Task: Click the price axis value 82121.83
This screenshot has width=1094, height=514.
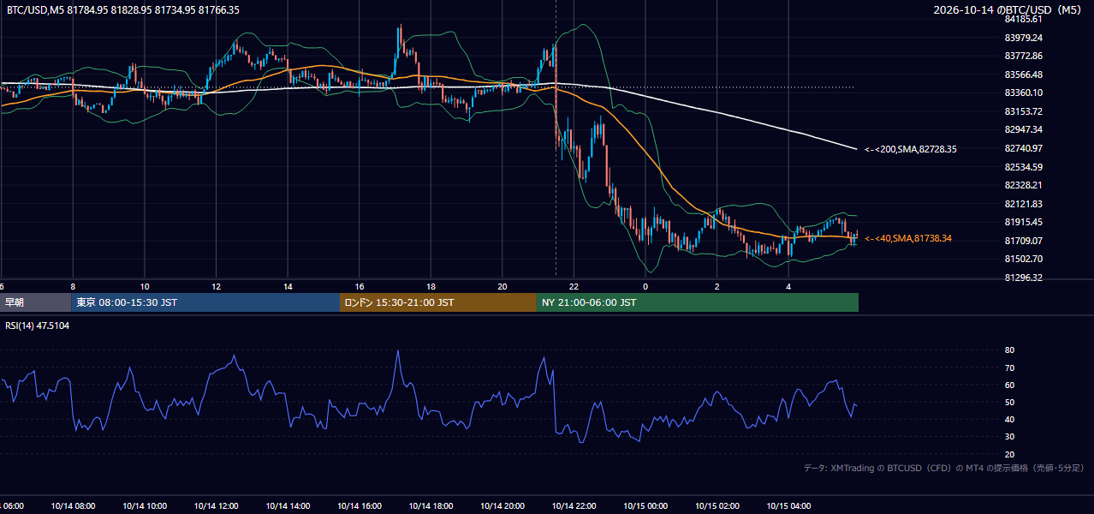Action: 1023,204
